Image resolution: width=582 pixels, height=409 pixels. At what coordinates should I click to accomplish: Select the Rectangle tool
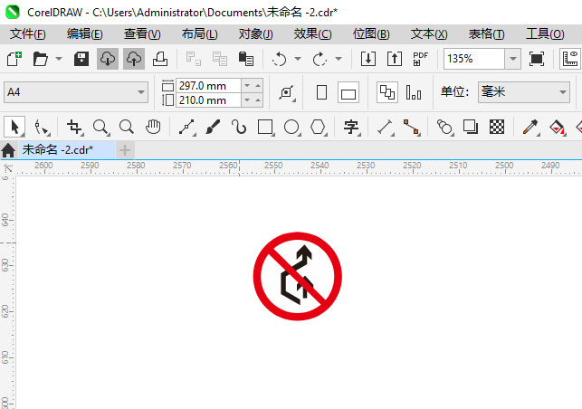pos(265,128)
